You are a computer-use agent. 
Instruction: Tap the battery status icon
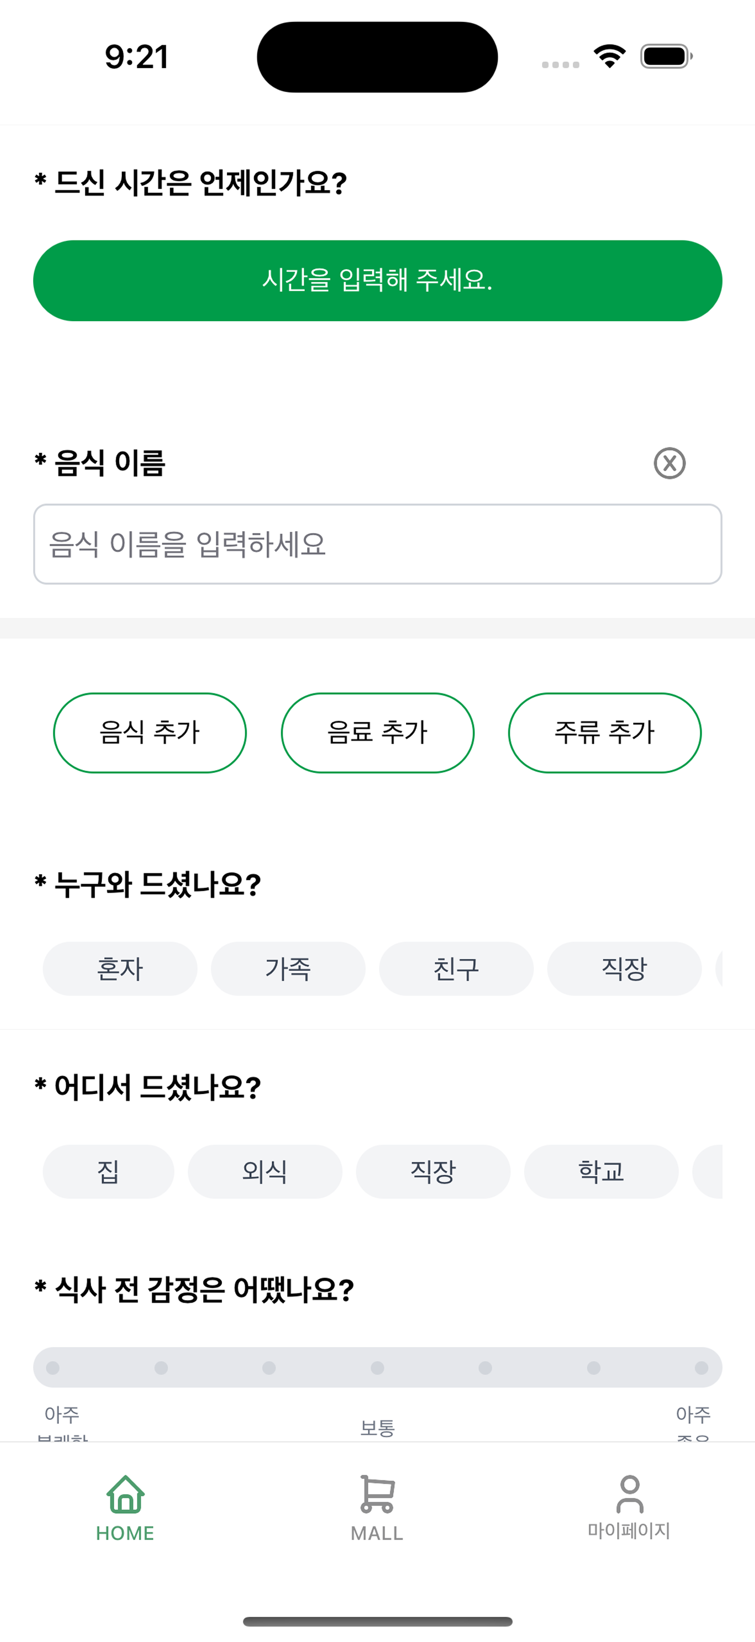(x=666, y=57)
